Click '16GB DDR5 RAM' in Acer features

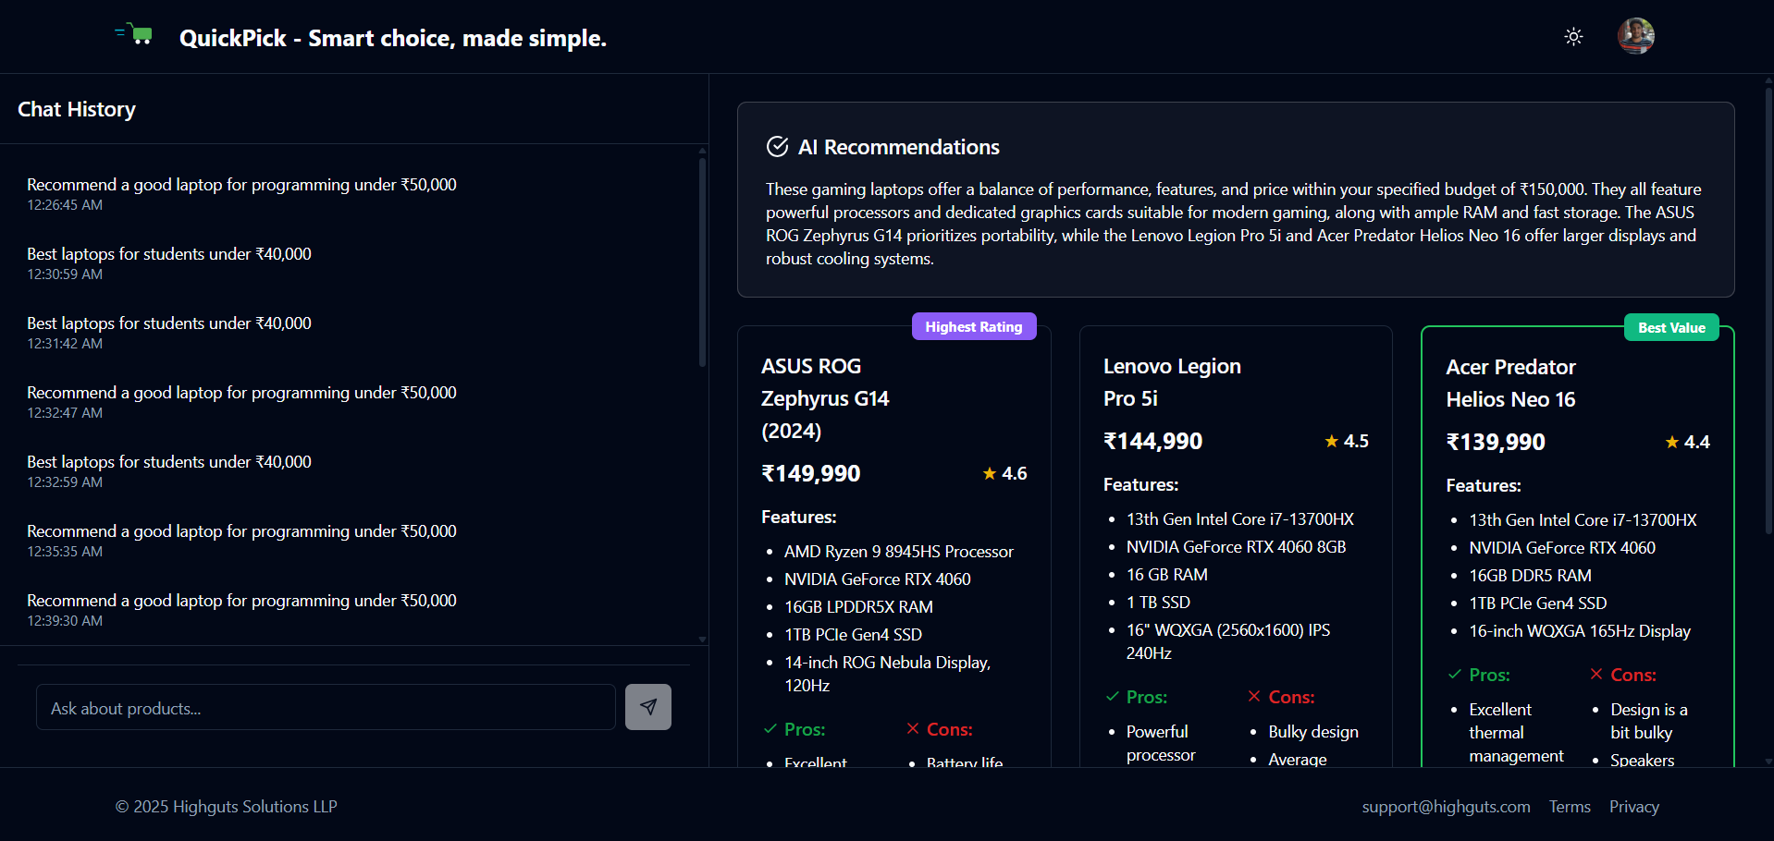click(x=1530, y=576)
